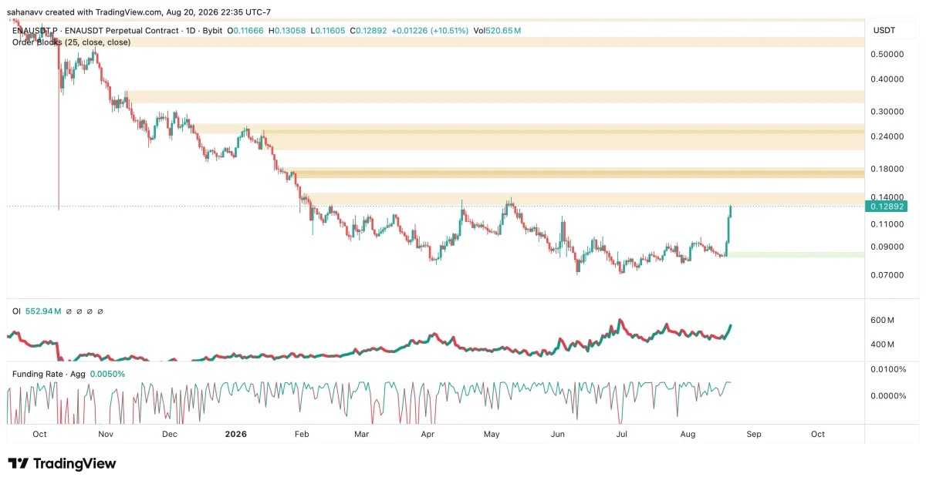The height and width of the screenshot is (484, 926).
Task: Open the Funding Rate Agg legend
Action: (x=69, y=374)
